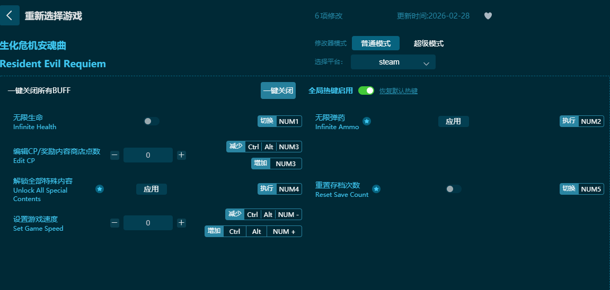Switch to 超级模式 tab

click(x=428, y=43)
